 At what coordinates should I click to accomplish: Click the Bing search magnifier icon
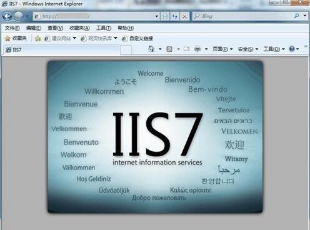point(297,16)
